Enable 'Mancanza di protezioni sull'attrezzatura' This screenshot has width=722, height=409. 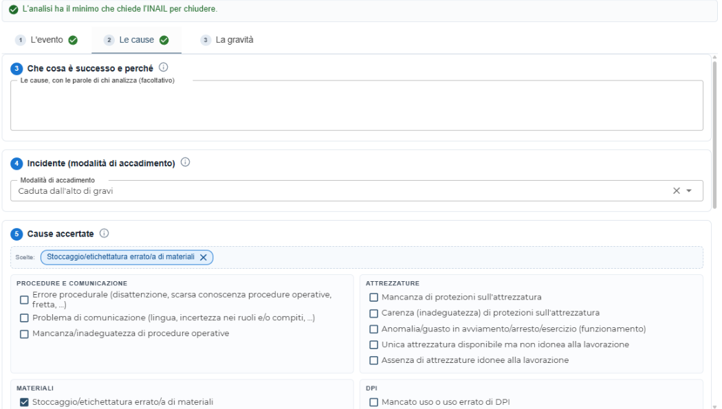coord(374,298)
